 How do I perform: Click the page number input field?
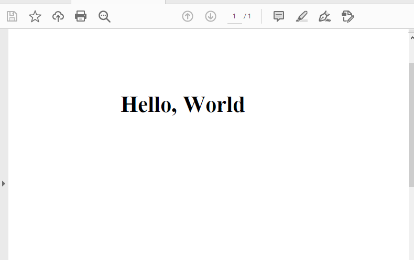tap(234, 17)
